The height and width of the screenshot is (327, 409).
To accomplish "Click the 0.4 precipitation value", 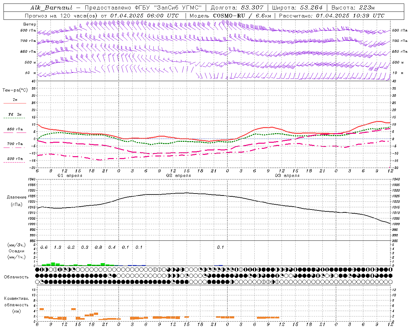I will tap(112, 247).
